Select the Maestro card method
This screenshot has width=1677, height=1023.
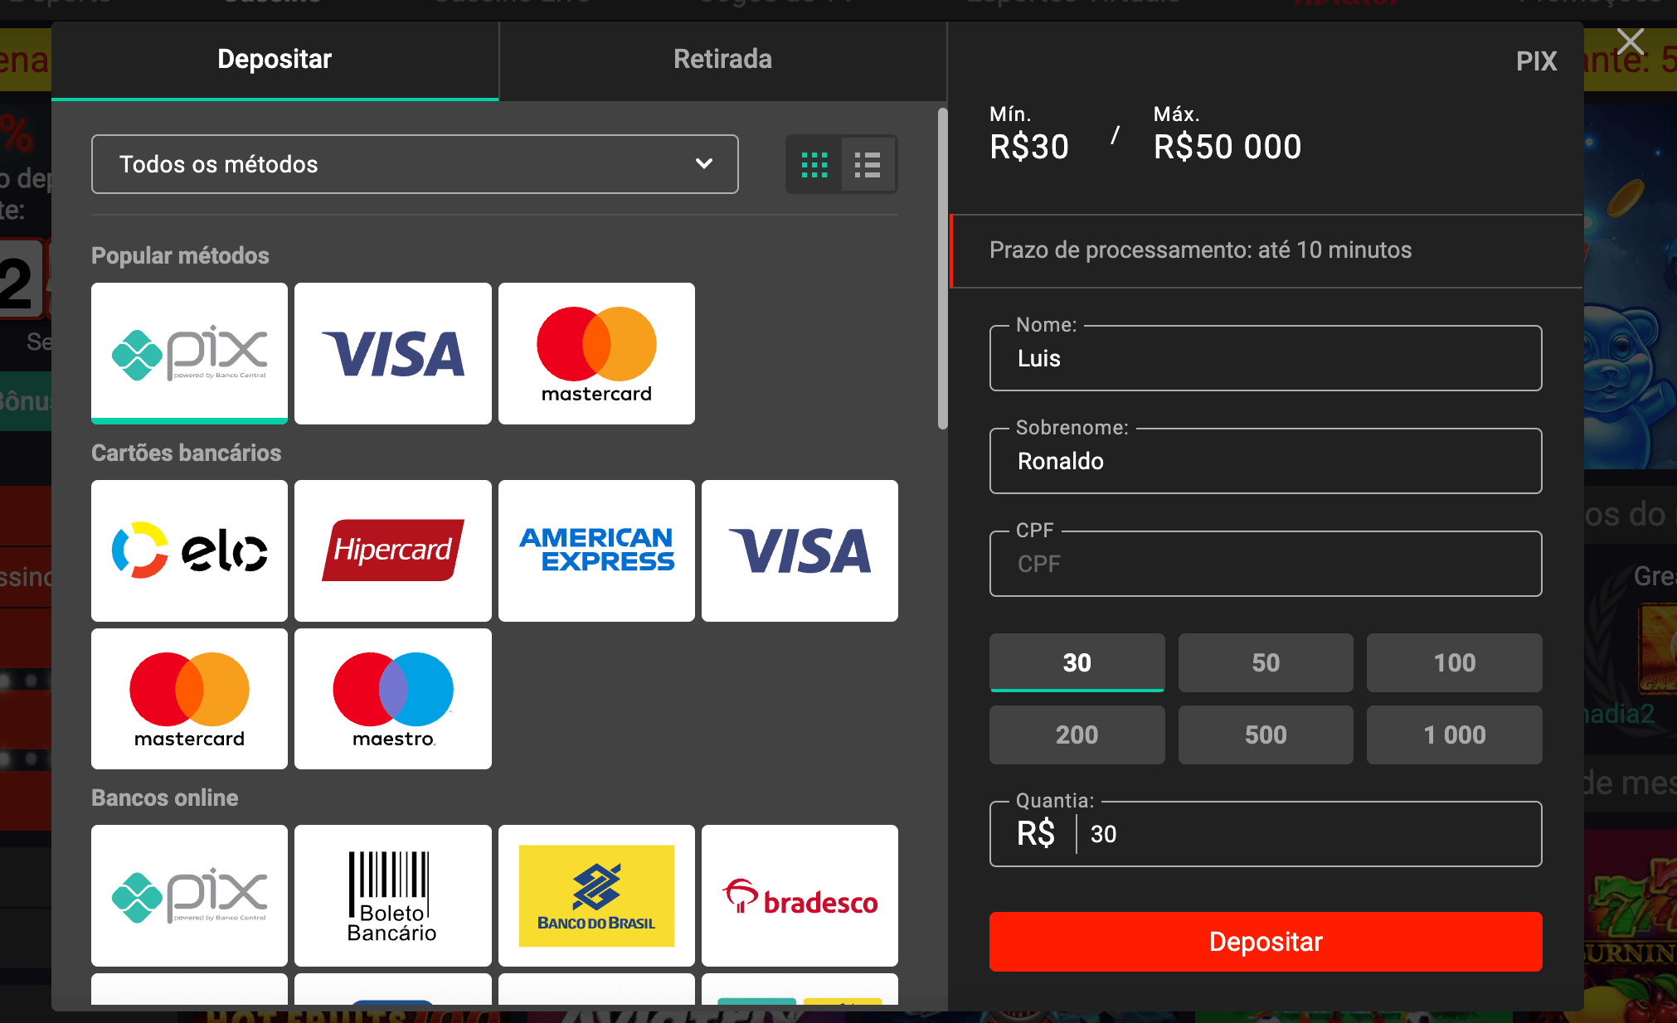(393, 699)
